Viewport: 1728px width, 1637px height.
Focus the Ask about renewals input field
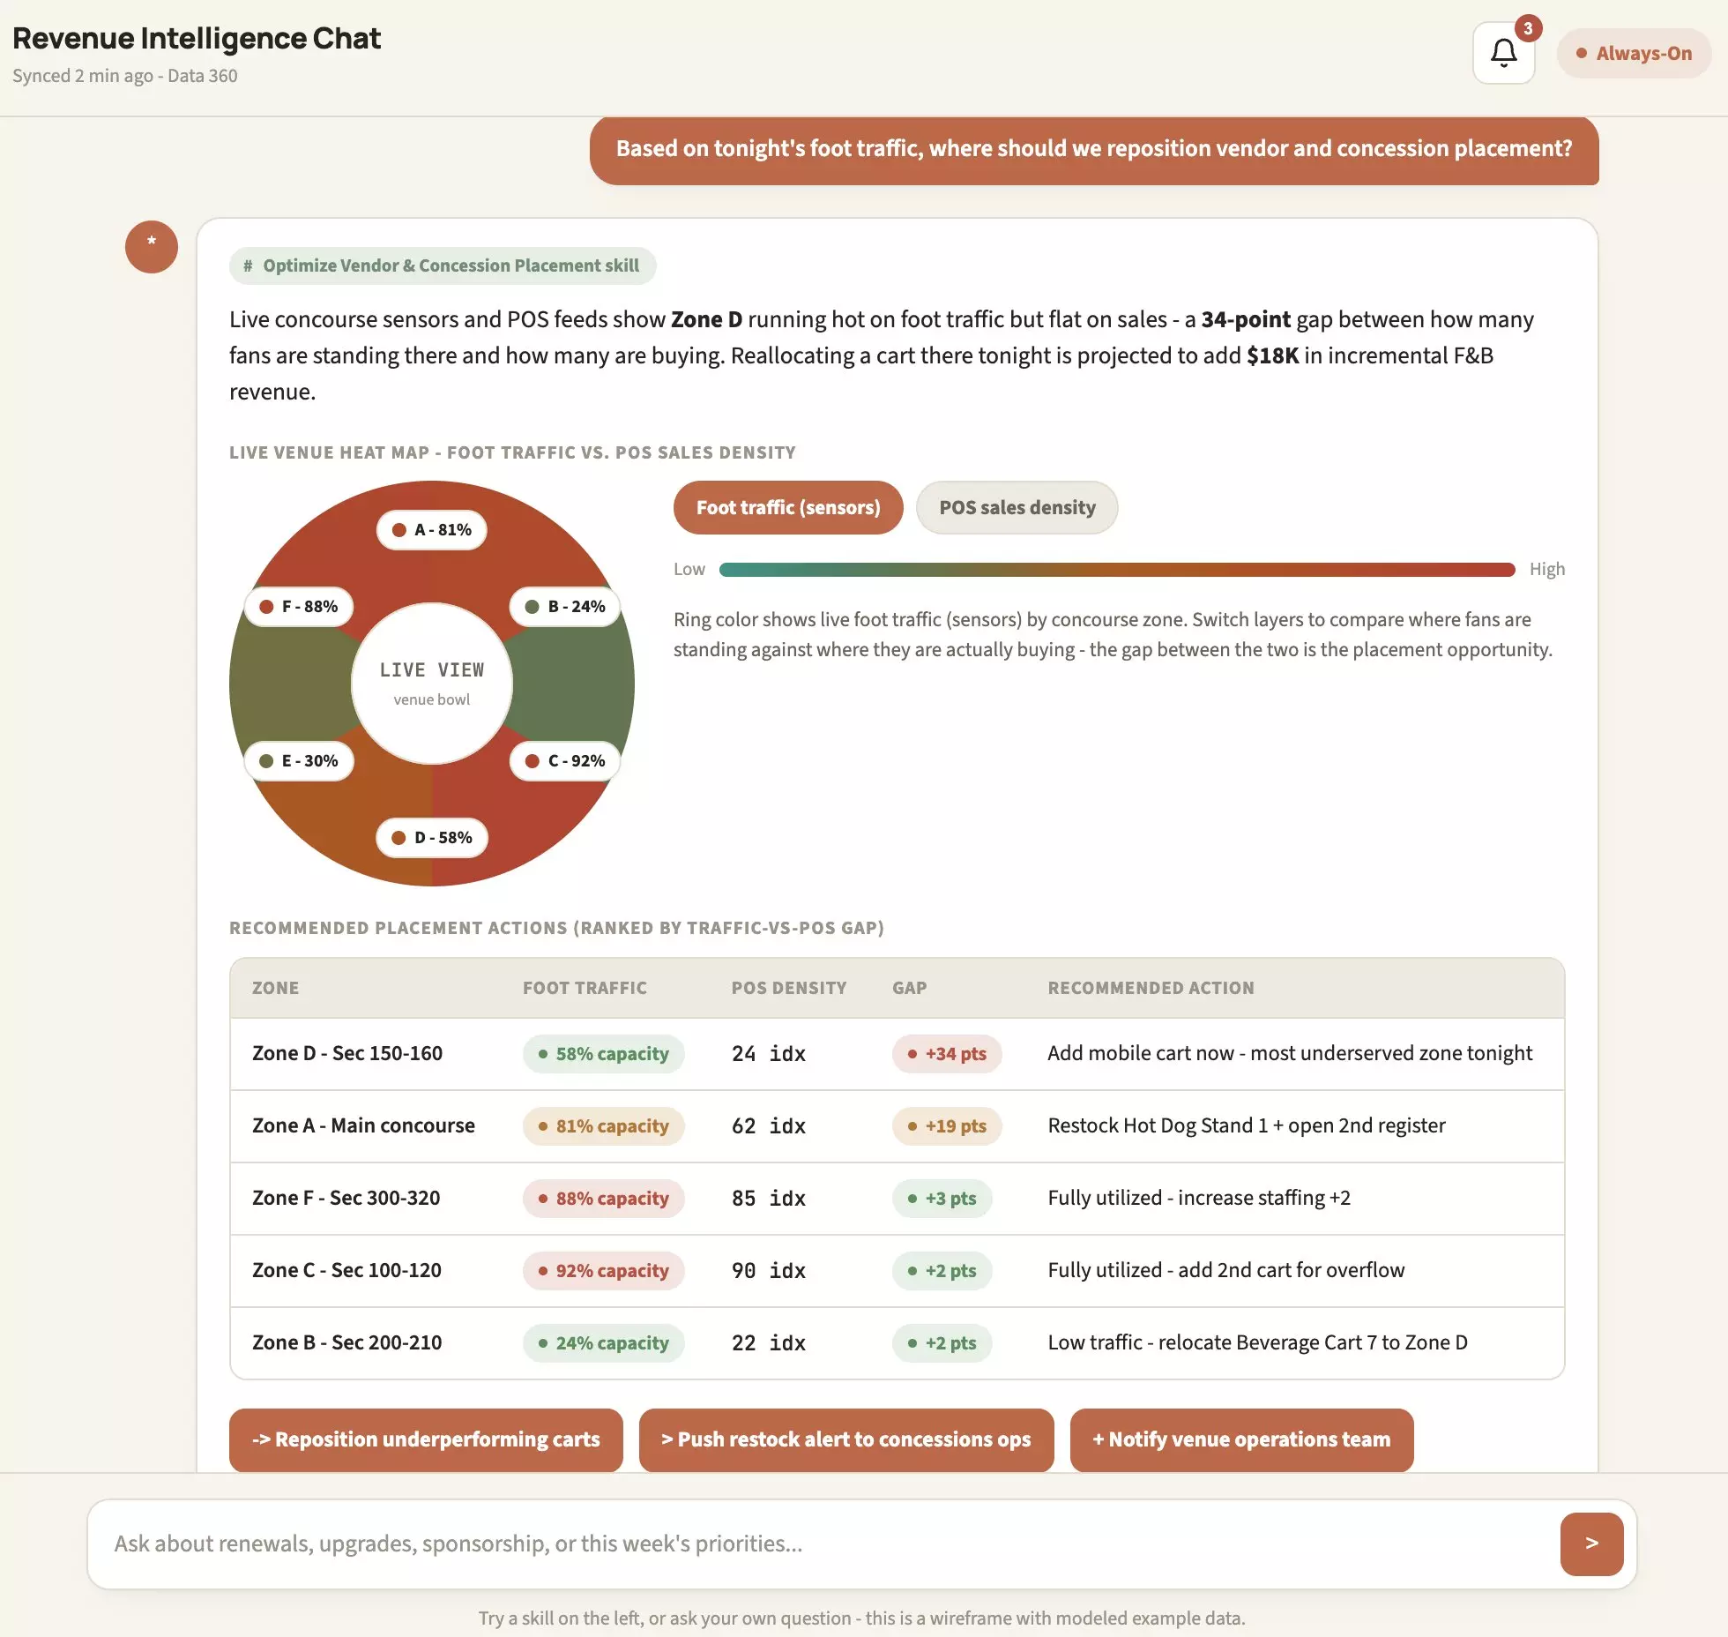(824, 1544)
